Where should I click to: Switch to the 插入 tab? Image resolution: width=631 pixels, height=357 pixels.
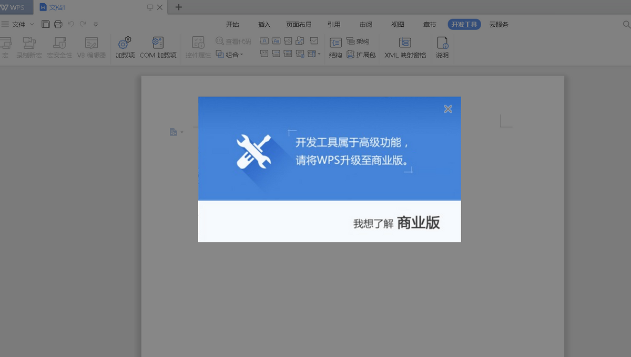(264, 25)
